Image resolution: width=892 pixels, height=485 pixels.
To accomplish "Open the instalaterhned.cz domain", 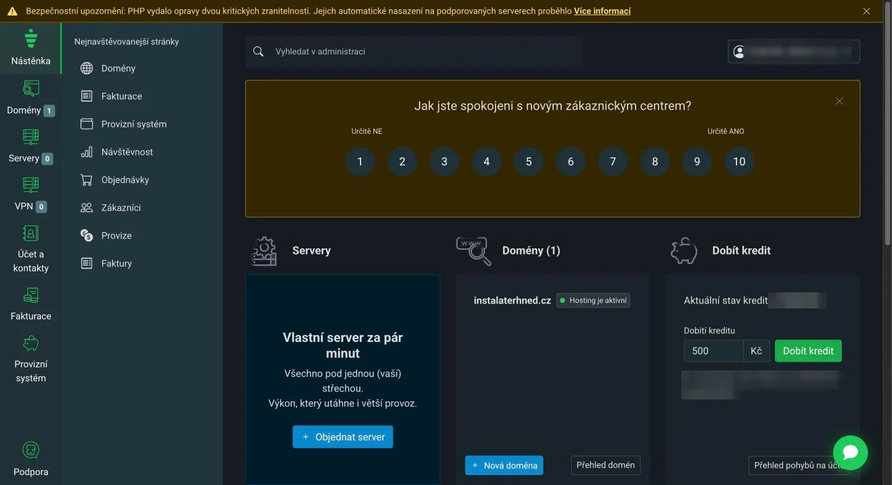I will 512,300.
